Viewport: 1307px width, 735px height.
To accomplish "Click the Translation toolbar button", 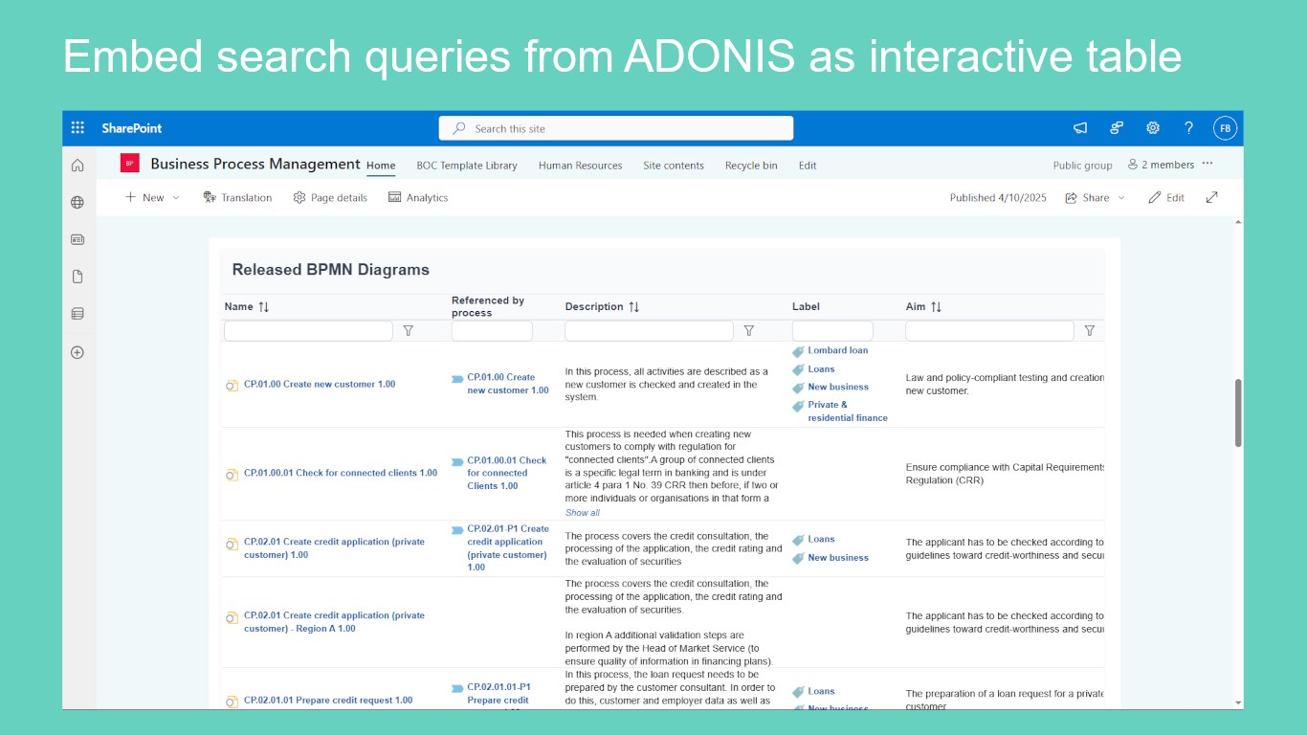I will pyautogui.click(x=237, y=197).
